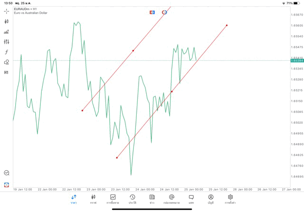Open chart type candlestick settings icon
This screenshot has height=212, width=304.
coord(7,21)
